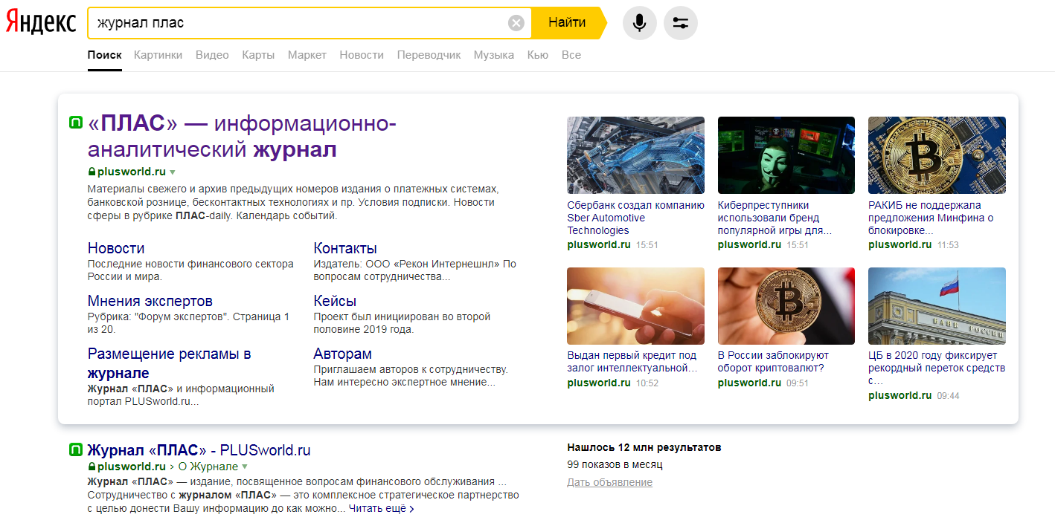Open the hand-held bitcoin coin thumbnail
This screenshot has width=1055, height=523.
786,306
